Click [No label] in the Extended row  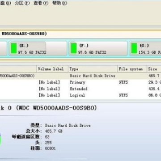[x=49, y=89]
